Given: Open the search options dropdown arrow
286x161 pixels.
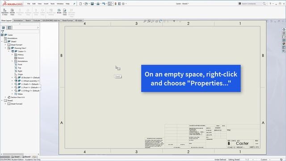Looking at the screenshot, I should coord(266,4).
